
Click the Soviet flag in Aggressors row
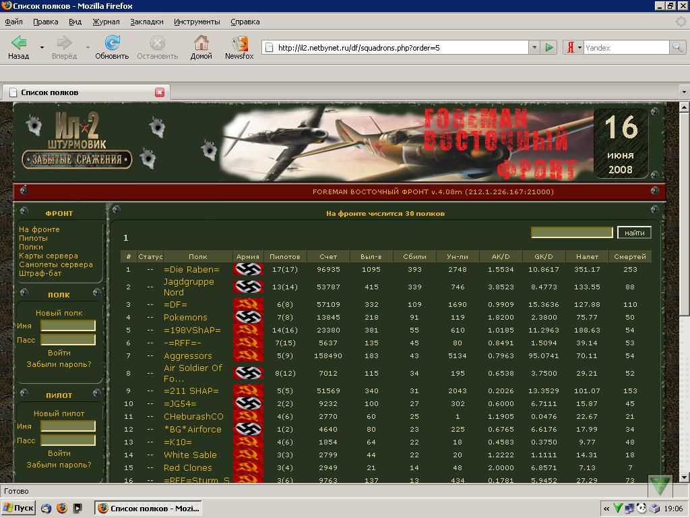click(248, 355)
